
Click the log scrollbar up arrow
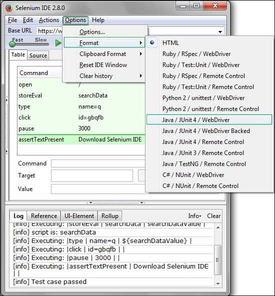tap(218, 227)
